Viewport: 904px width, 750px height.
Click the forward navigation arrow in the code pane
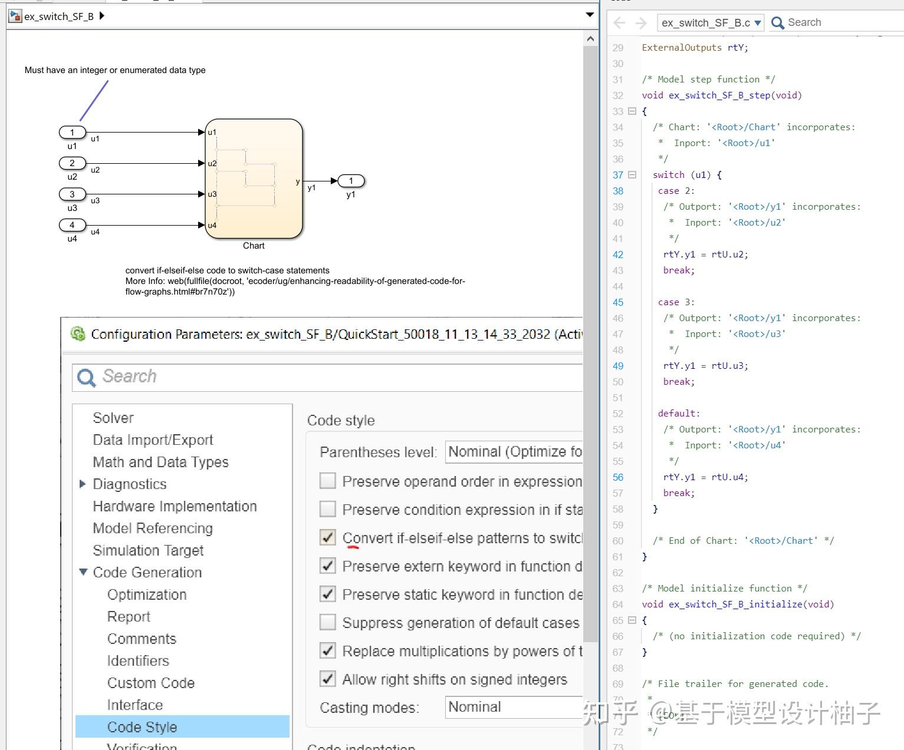point(640,22)
